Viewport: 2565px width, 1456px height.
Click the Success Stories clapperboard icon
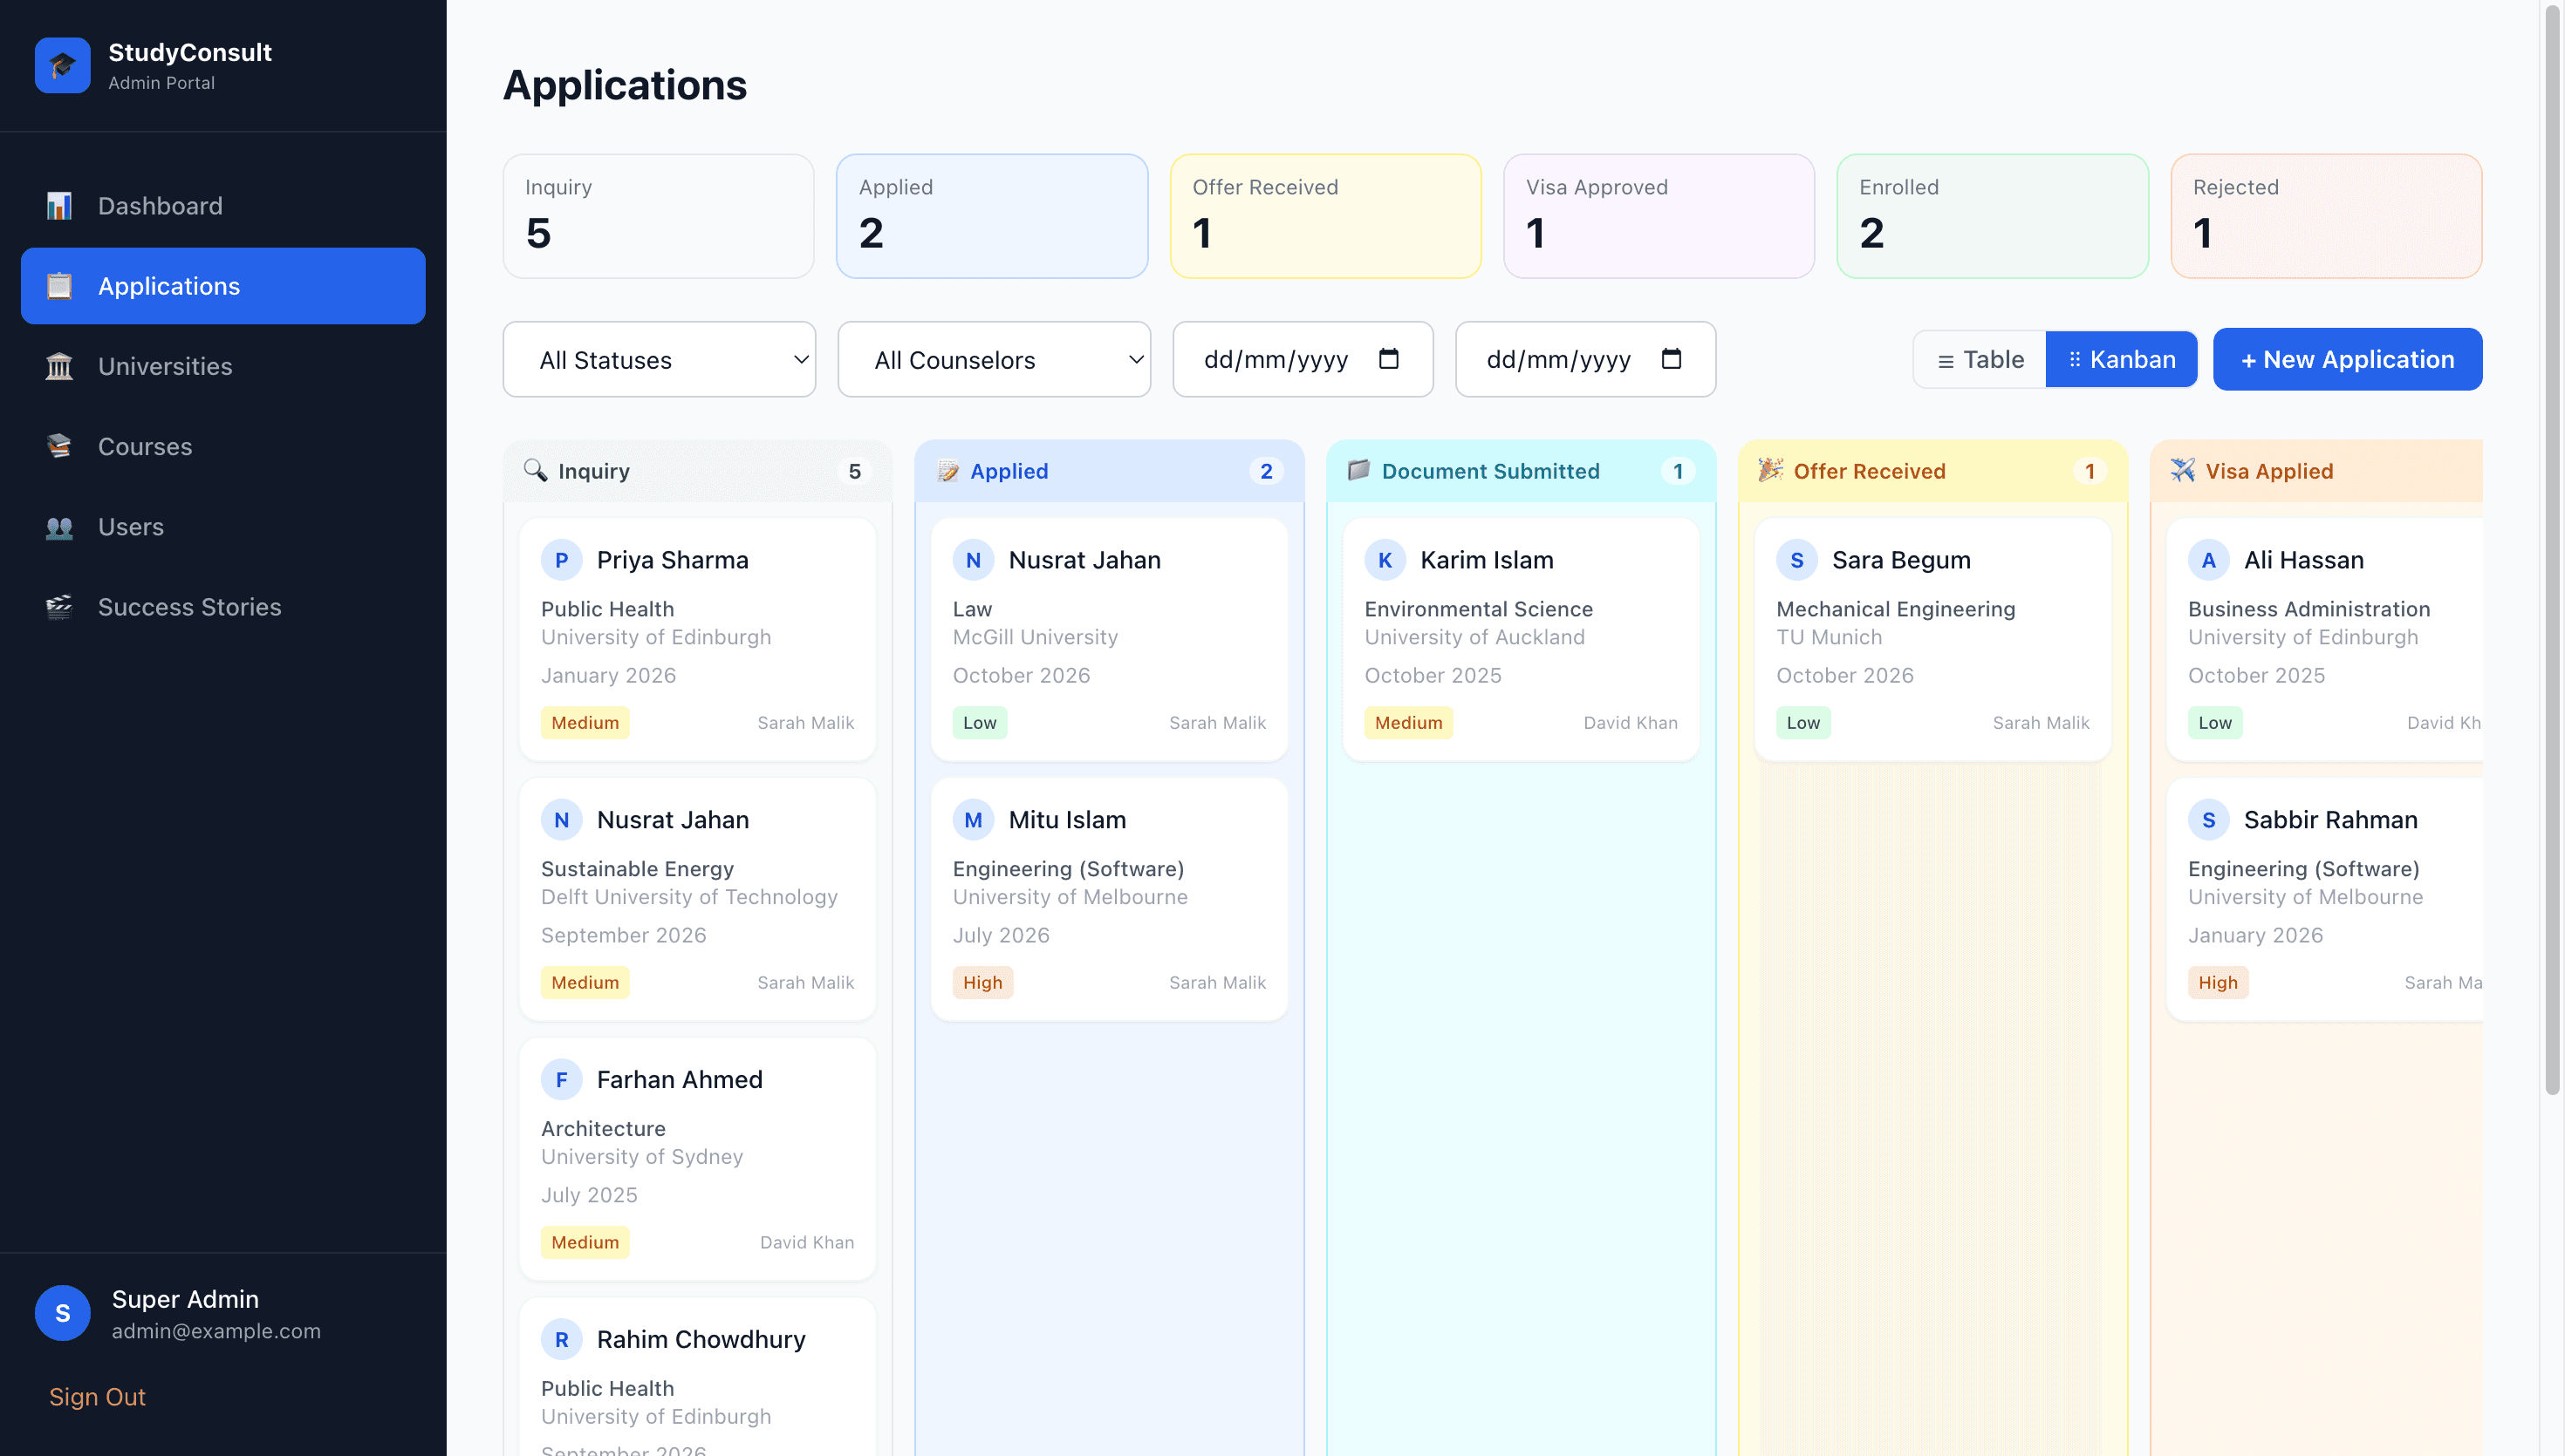point(59,607)
